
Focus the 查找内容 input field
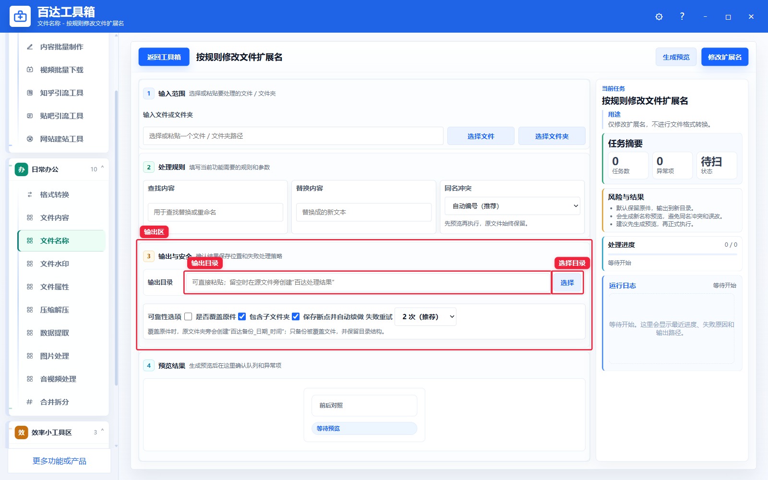pyautogui.click(x=216, y=212)
